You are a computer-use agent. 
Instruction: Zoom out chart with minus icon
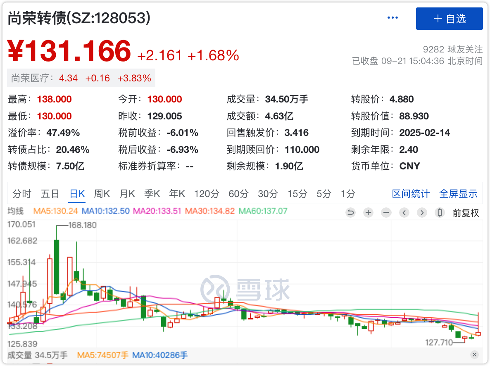(x=386, y=213)
